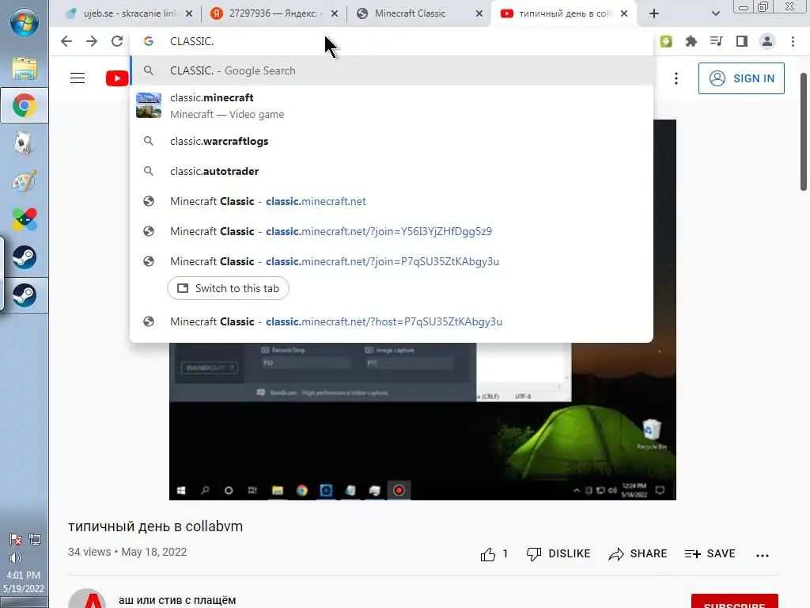Open the second Steam taskbar icon
810x608 pixels.
coord(25,294)
